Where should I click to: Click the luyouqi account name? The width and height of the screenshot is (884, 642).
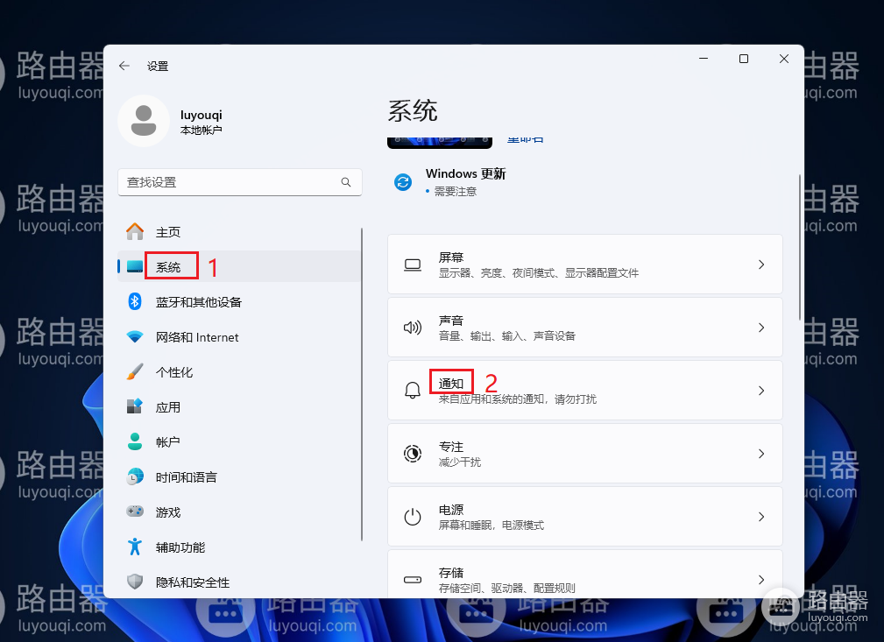click(x=202, y=115)
